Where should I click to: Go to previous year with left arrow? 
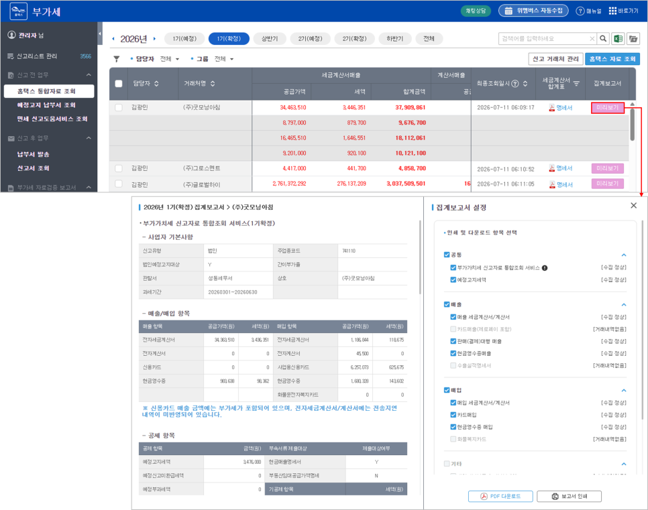coord(113,39)
